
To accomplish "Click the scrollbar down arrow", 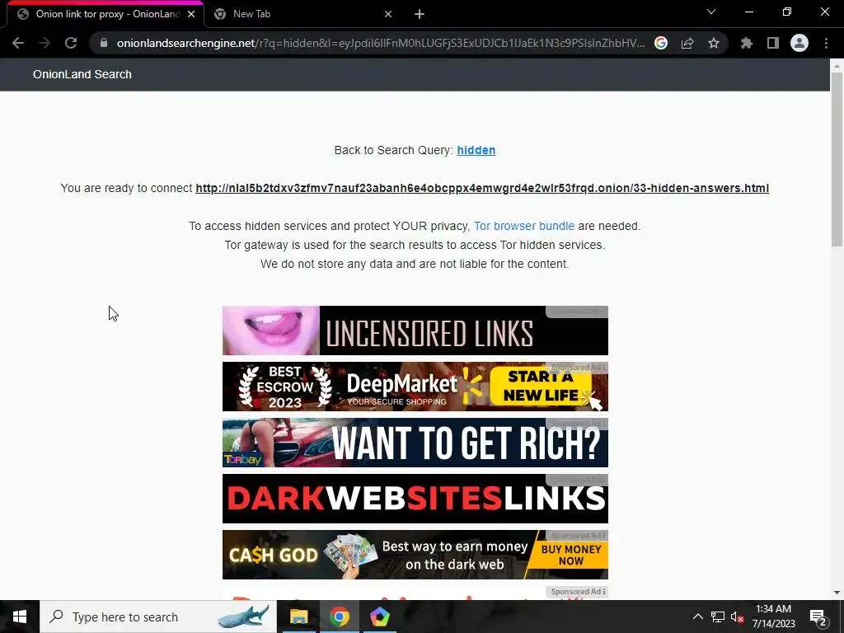I will click(837, 593).
